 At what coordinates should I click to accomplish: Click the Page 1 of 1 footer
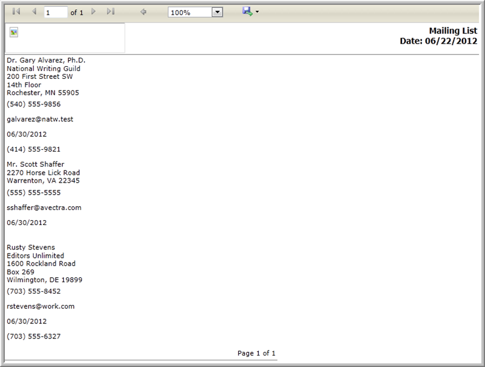coord(256,353)
